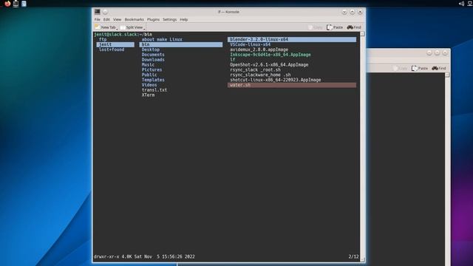Click Paste in the background Konsole window
Screen dimensions: 473x266
(x=420, y=68)
